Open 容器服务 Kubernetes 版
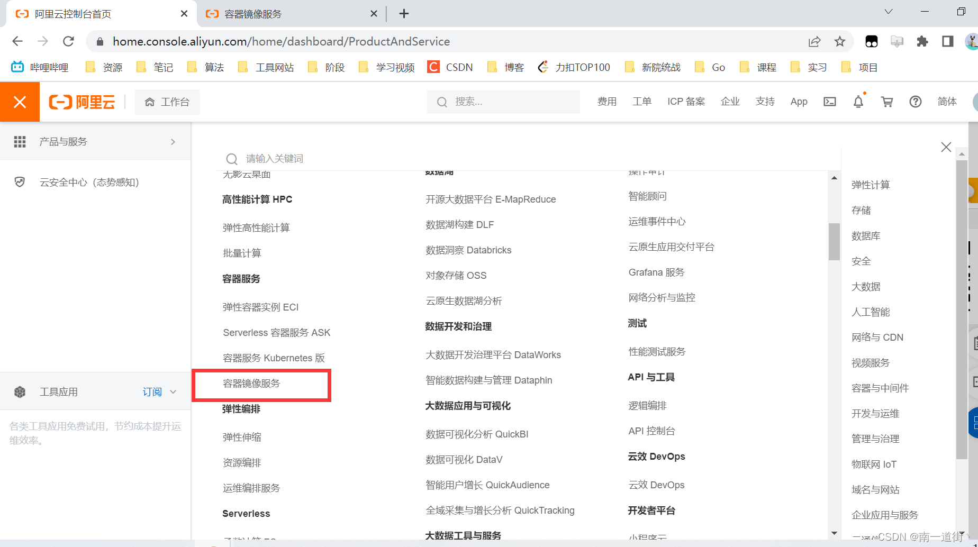The height and width of the screenshot is (547, 978). click(274, 358)
